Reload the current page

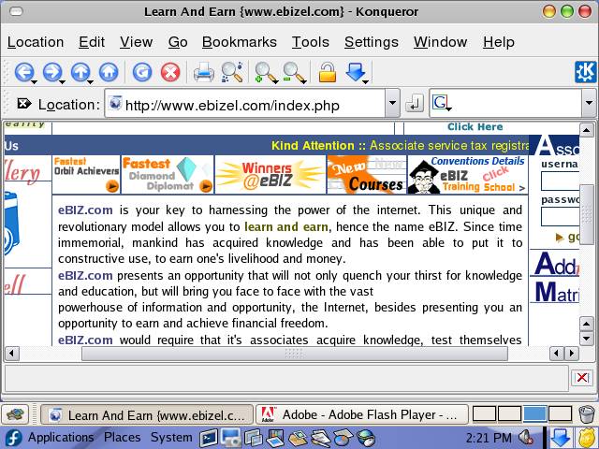[142, 72]
